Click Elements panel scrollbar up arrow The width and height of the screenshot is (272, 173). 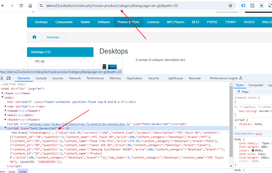point(231,84)
